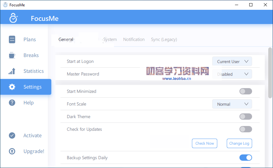Open the Change Log
The height and width of the screenshot is (168, 273).
239,143
